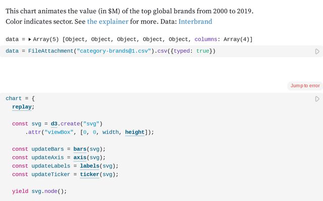Click the 'replay' reference in chart code

coord(23,107)
